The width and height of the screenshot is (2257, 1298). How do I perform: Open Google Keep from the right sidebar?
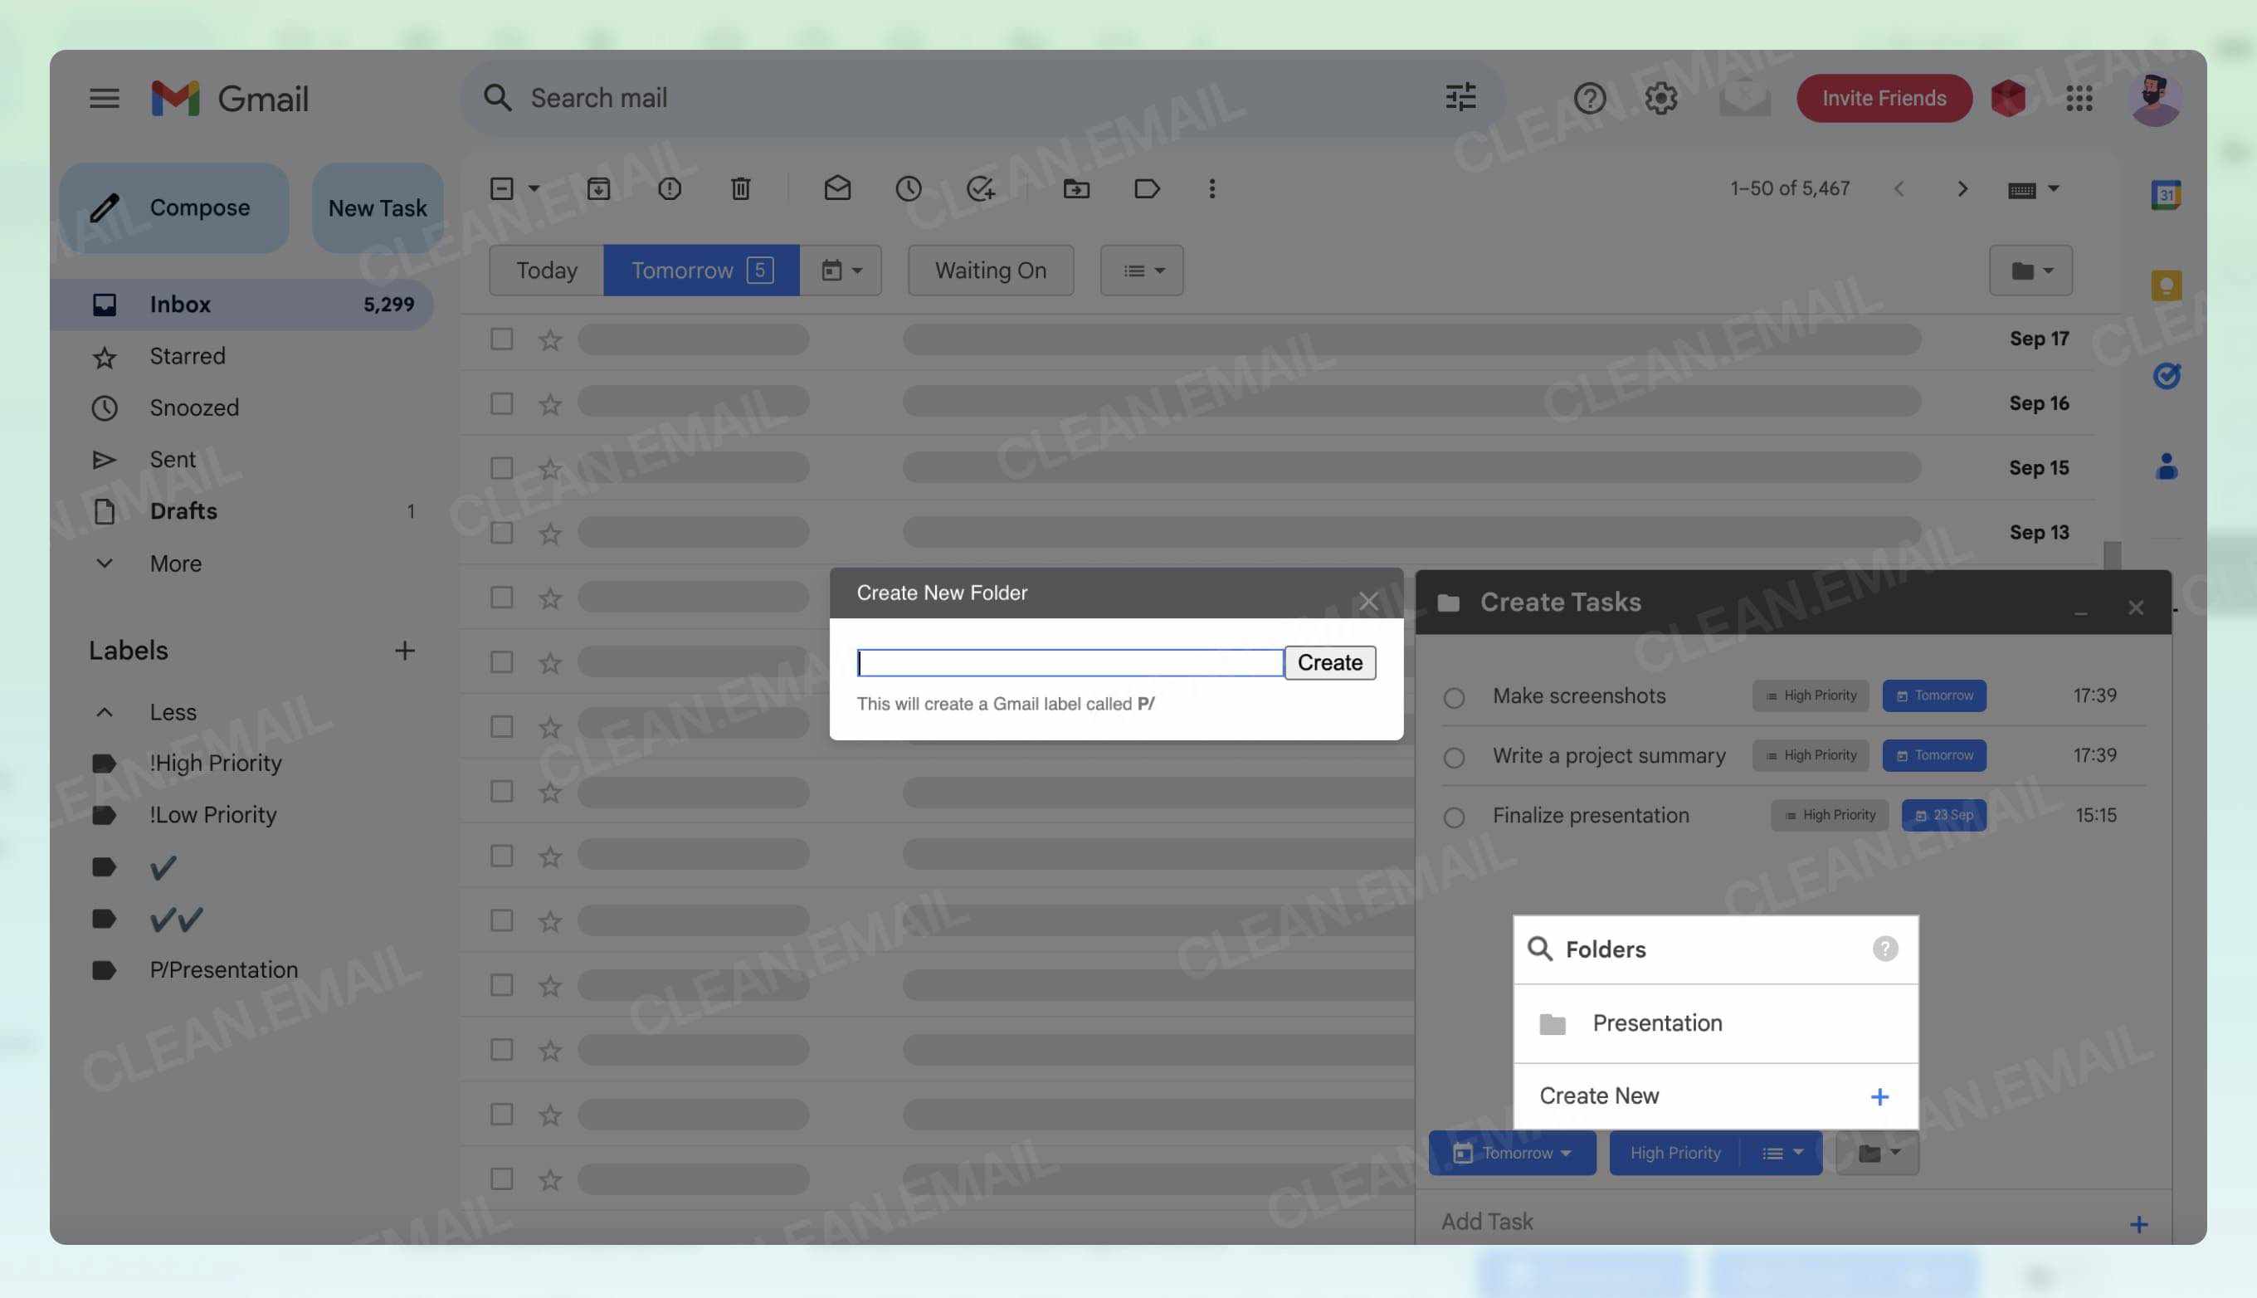(2167, 284)
